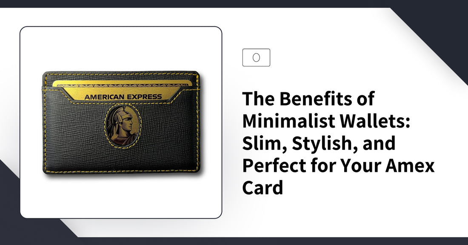Open the black leather wallet thumbnail
This screenshot has width=468, height=245.
click(x=121, y=122)
